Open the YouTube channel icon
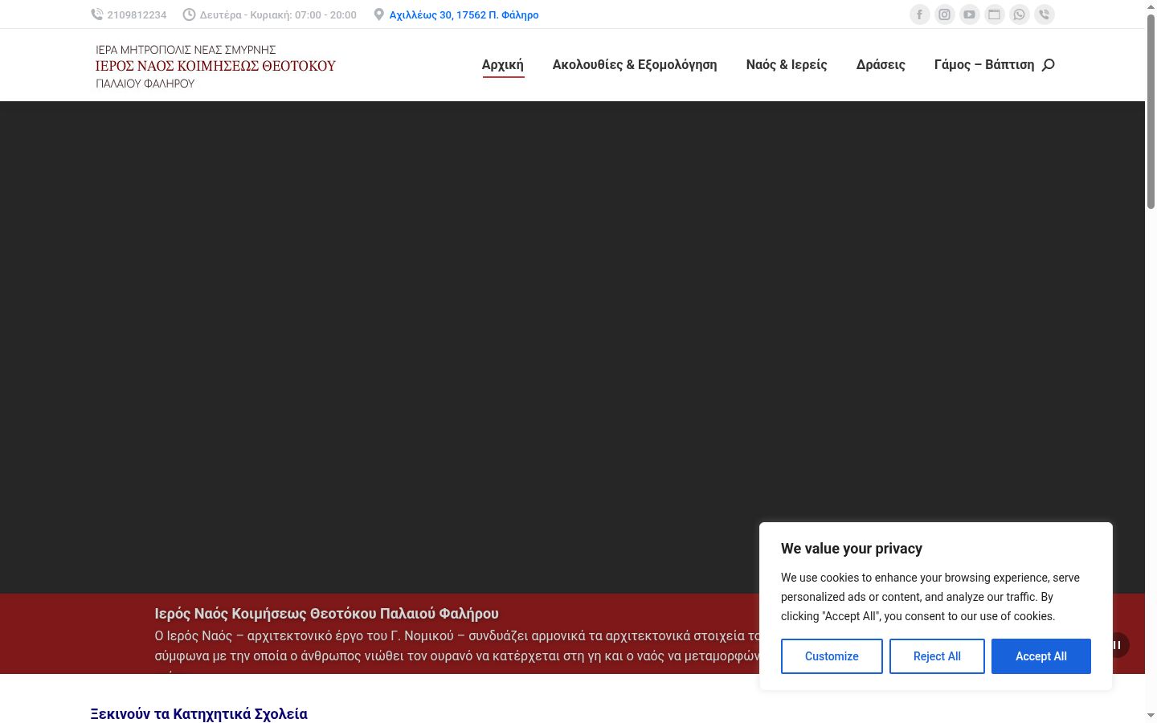Screen dimensions: 1157x723 pyautogui.click(x=970, y=14)
